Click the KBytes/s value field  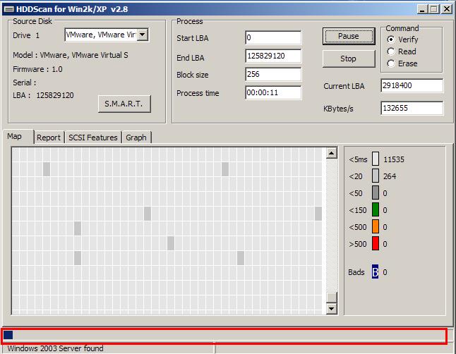[412, 108]
